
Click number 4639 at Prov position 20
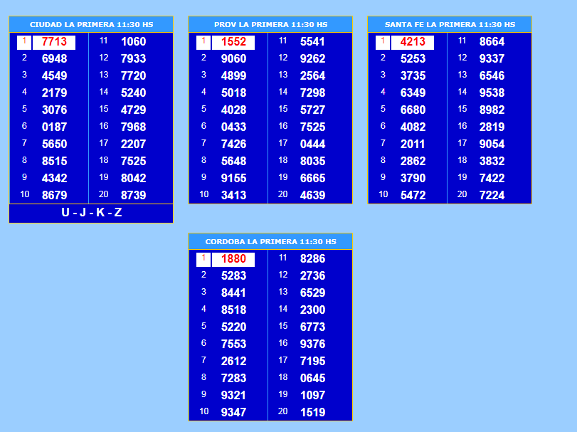(x=312, y=195)
